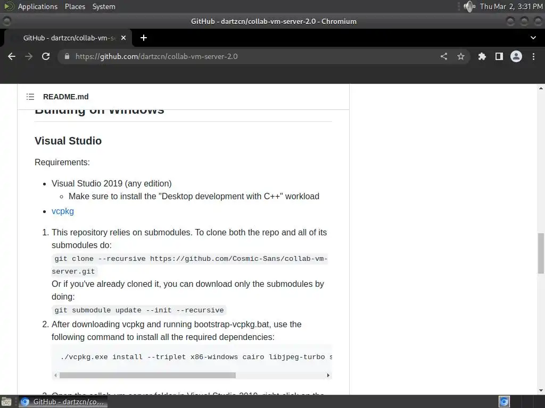Open the volume control speaker icon
The height and width of the screenshot is (408, 545).
(469, 6)
